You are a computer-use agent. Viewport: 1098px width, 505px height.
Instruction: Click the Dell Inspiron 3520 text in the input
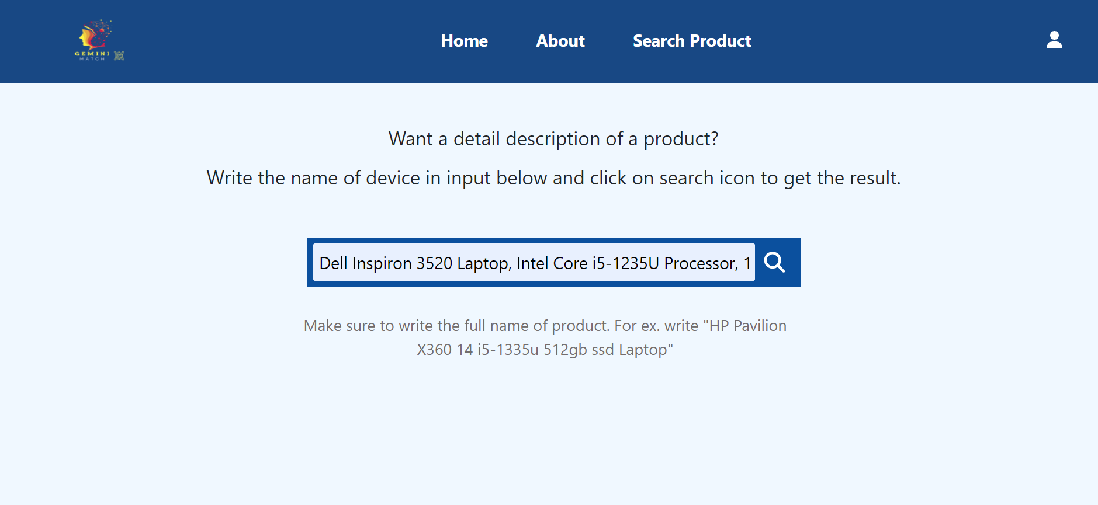(386, 263)
